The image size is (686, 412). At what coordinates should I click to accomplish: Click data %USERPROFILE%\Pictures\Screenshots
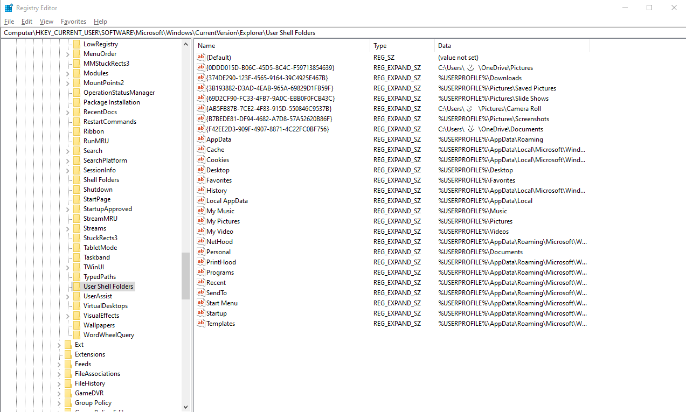pyautogui.click(x=494, y=118)
